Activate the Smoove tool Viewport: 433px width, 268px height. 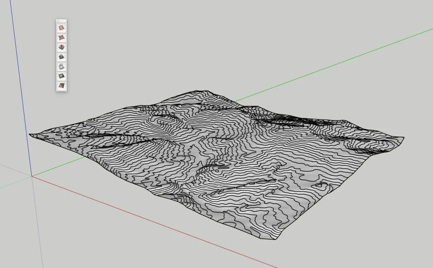61,47
